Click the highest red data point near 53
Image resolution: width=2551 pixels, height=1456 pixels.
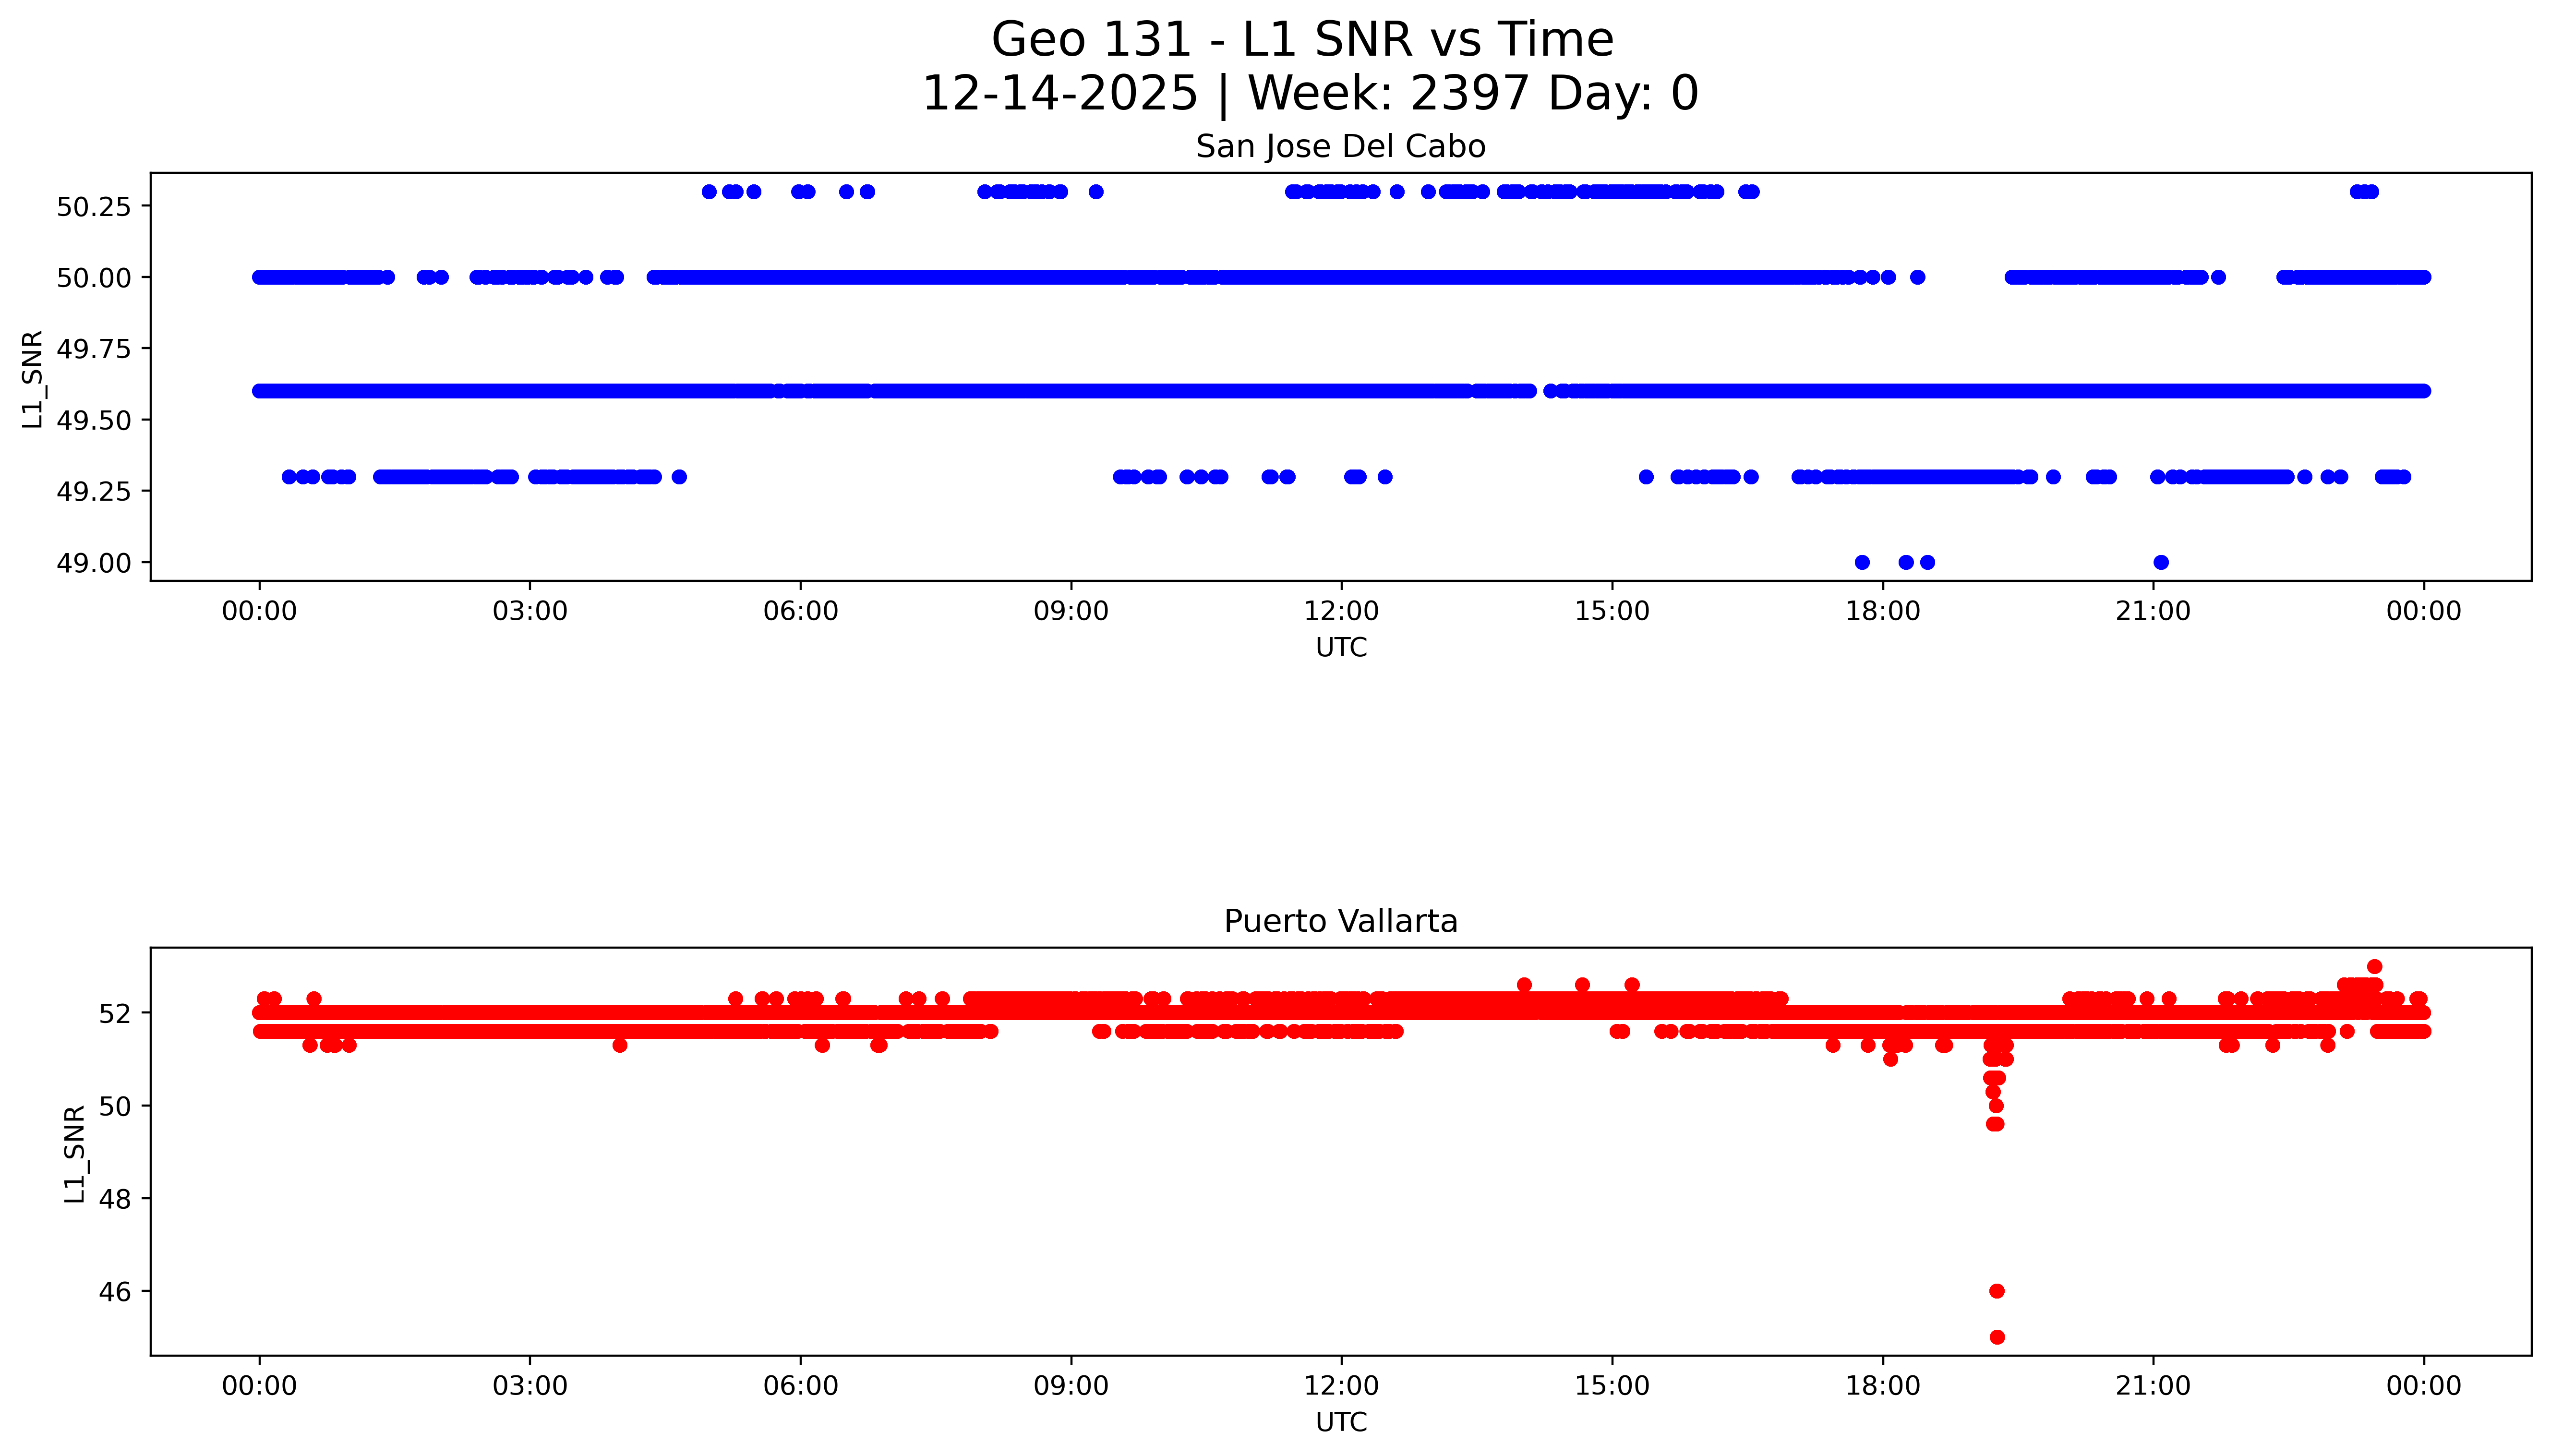tap(2374, 967)
